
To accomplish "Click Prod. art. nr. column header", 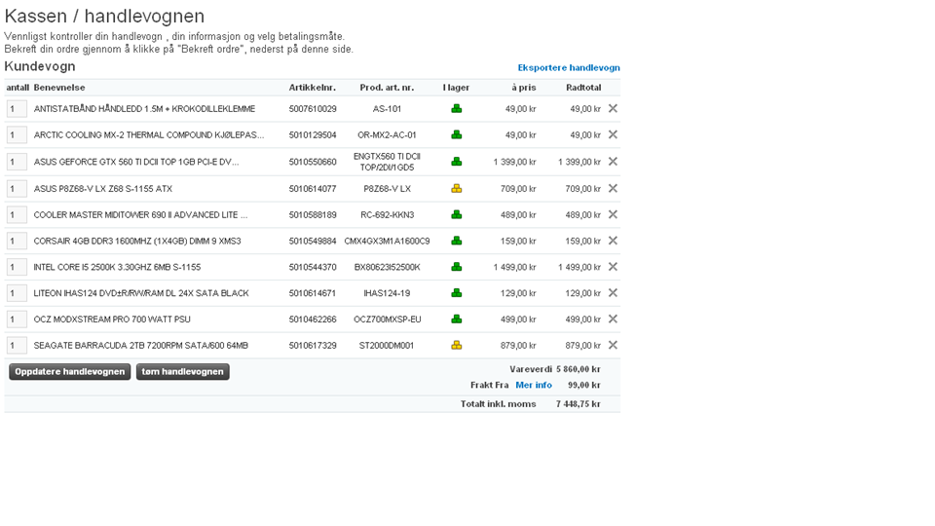I will pyautogui.click(x=387, y=87).
